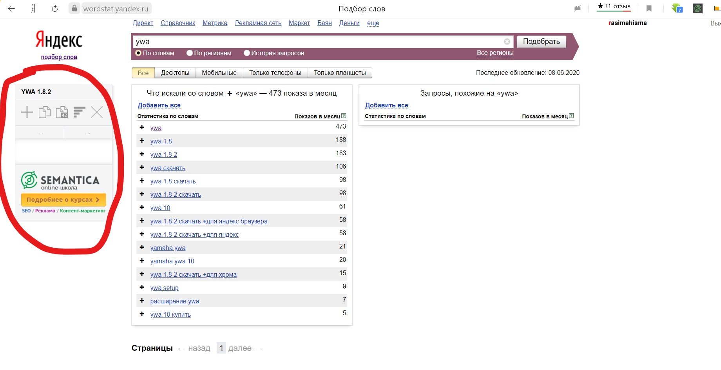Click the plus icon beside 'ywa 1.8 2'
721x370 pixels.
coord(142,154)
